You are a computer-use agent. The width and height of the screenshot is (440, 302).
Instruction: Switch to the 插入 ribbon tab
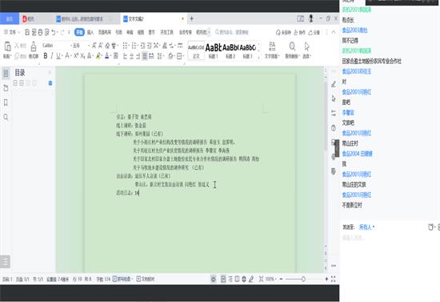[x=90, y=32]
